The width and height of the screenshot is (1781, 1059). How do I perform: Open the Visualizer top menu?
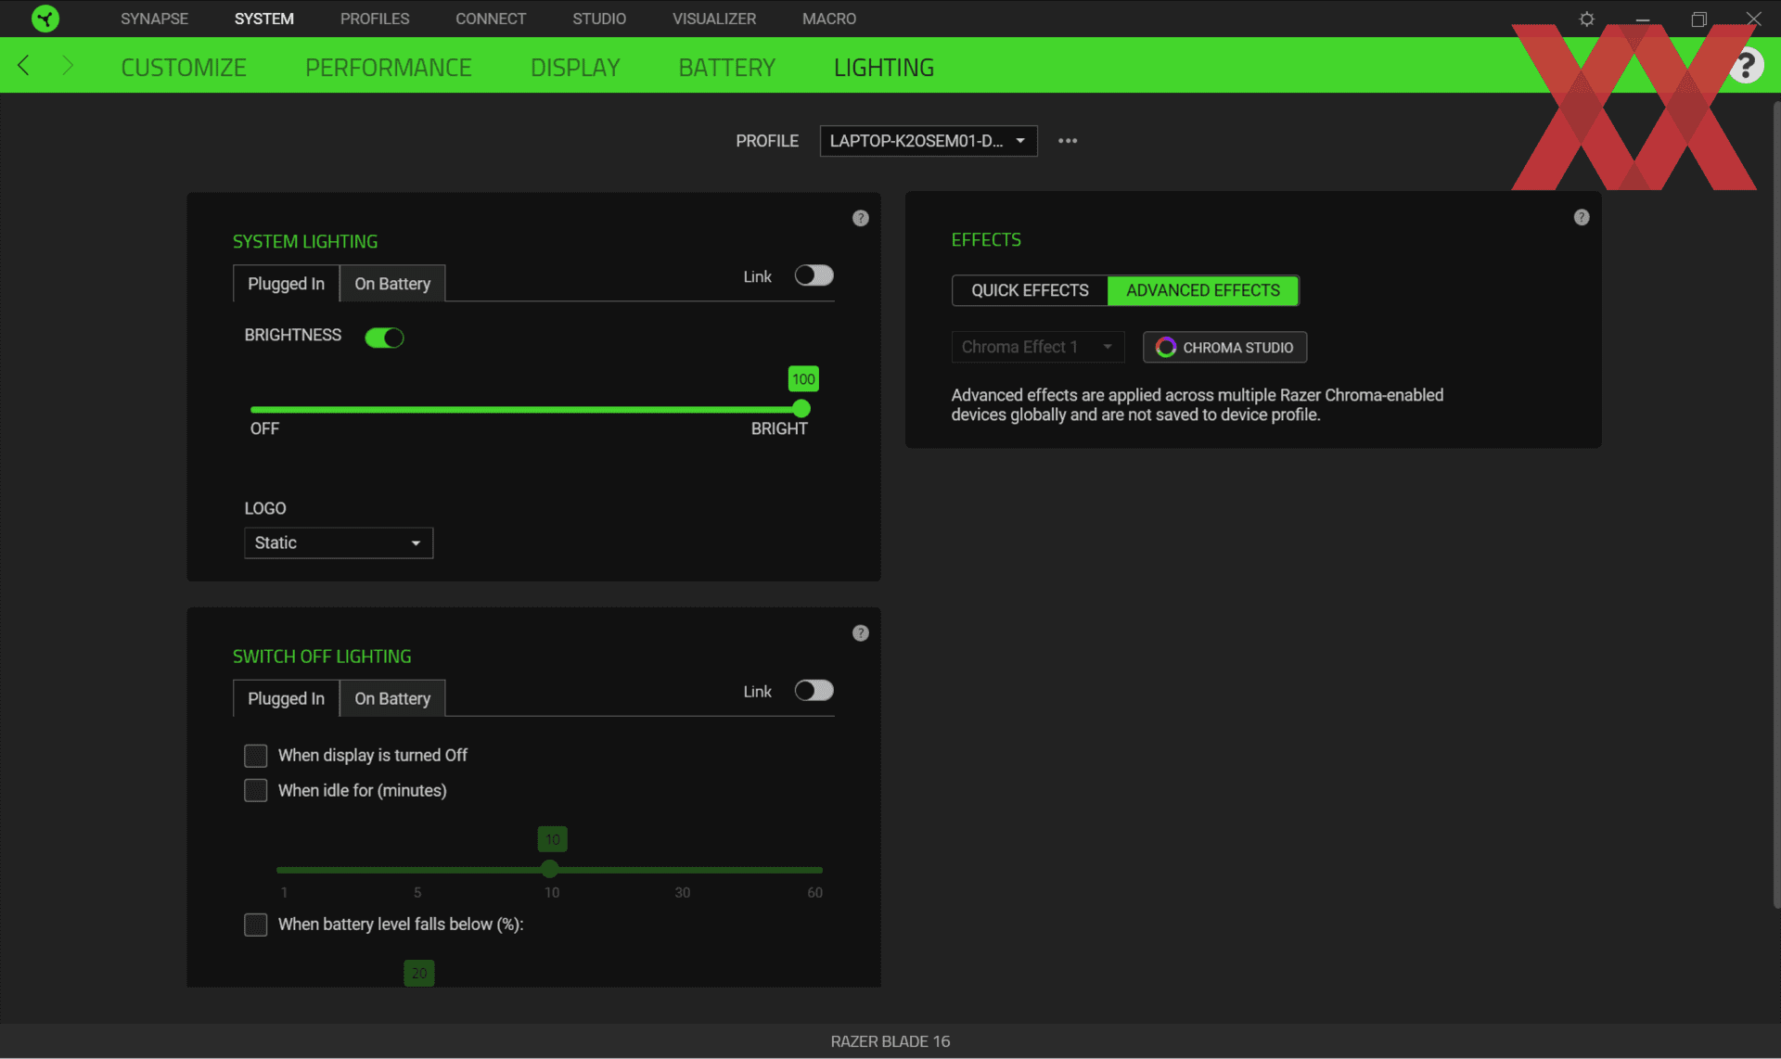(714, 19)
